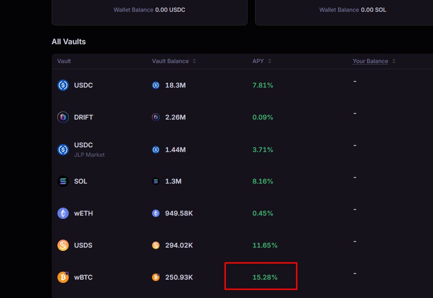Click the Vault column header
This screenshot has height=298, width=433.
(64, 61)
